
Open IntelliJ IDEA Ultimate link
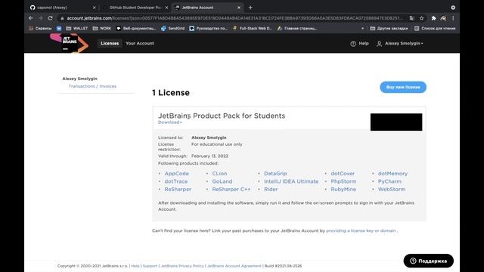291,181
